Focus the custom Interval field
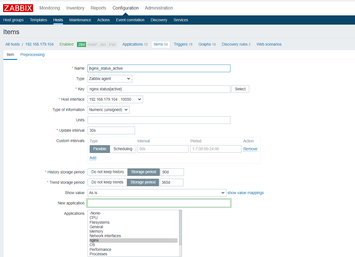The width and height of the screenshot is (355, 257). [x=163, y=149]
